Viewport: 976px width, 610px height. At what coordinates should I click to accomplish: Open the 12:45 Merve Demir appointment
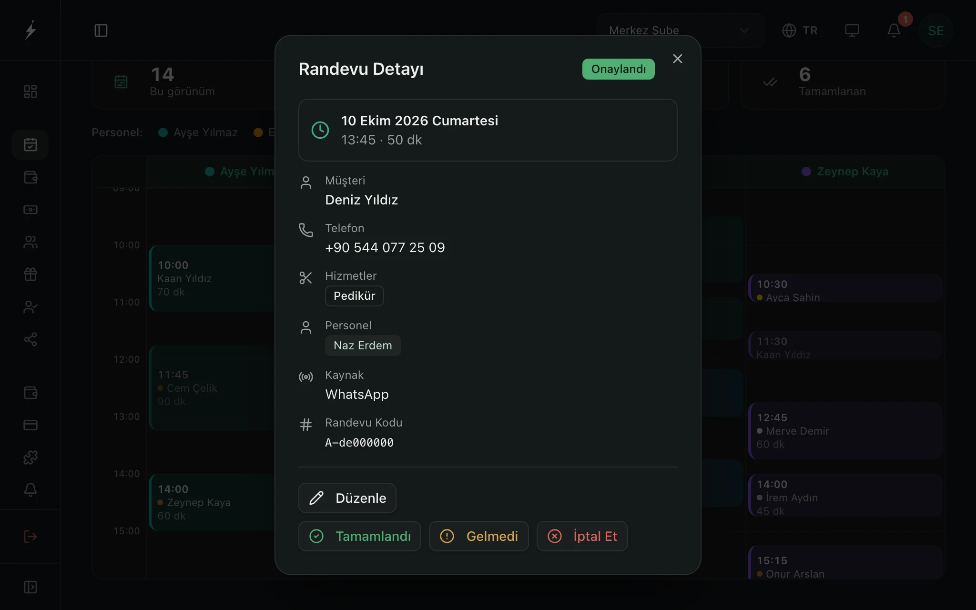coord(845,431)
